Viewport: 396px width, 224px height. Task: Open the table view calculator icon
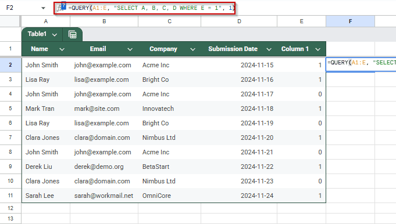[73, 34]
